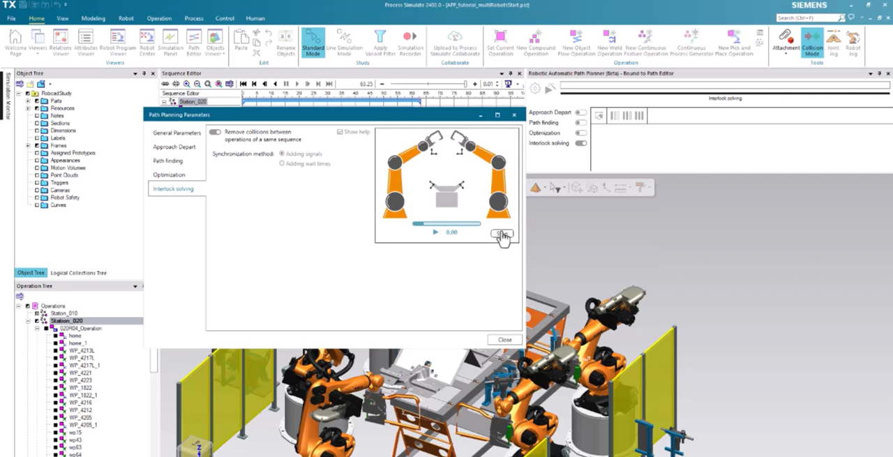
Task: Select Optimization in the parameters list
Action: tap(169, 174)
